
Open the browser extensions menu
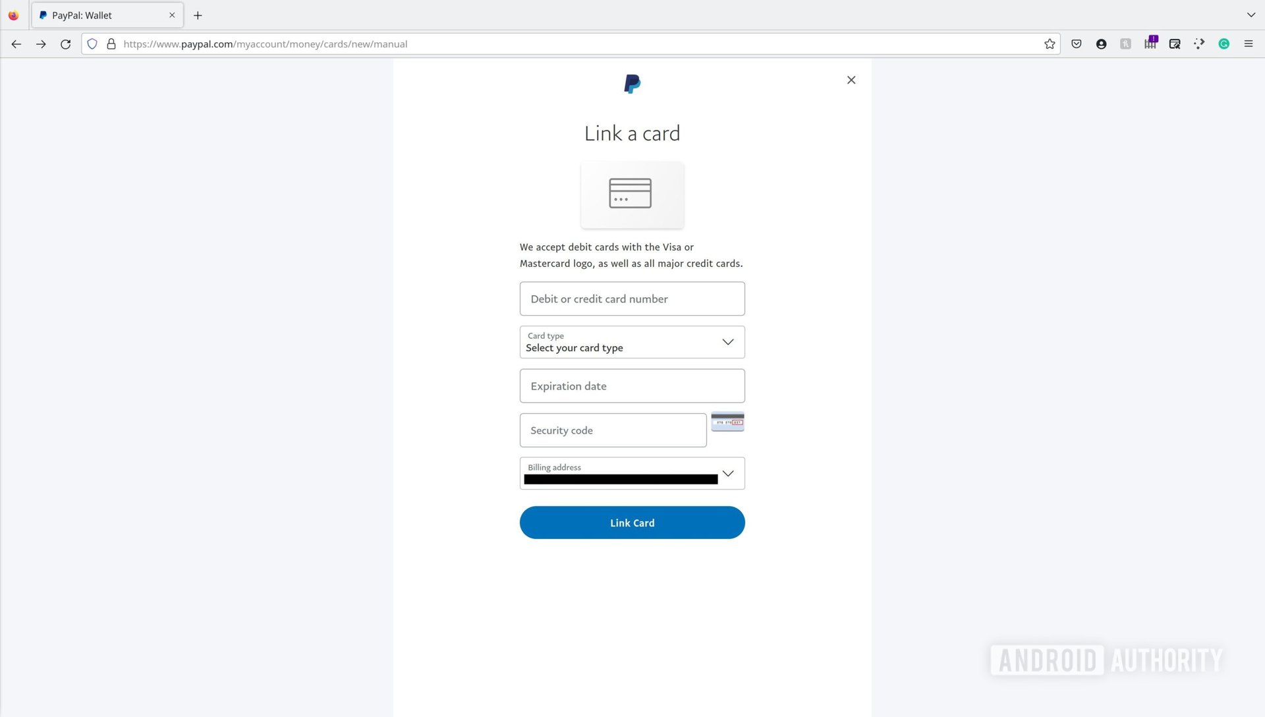tap(1200, 43)
